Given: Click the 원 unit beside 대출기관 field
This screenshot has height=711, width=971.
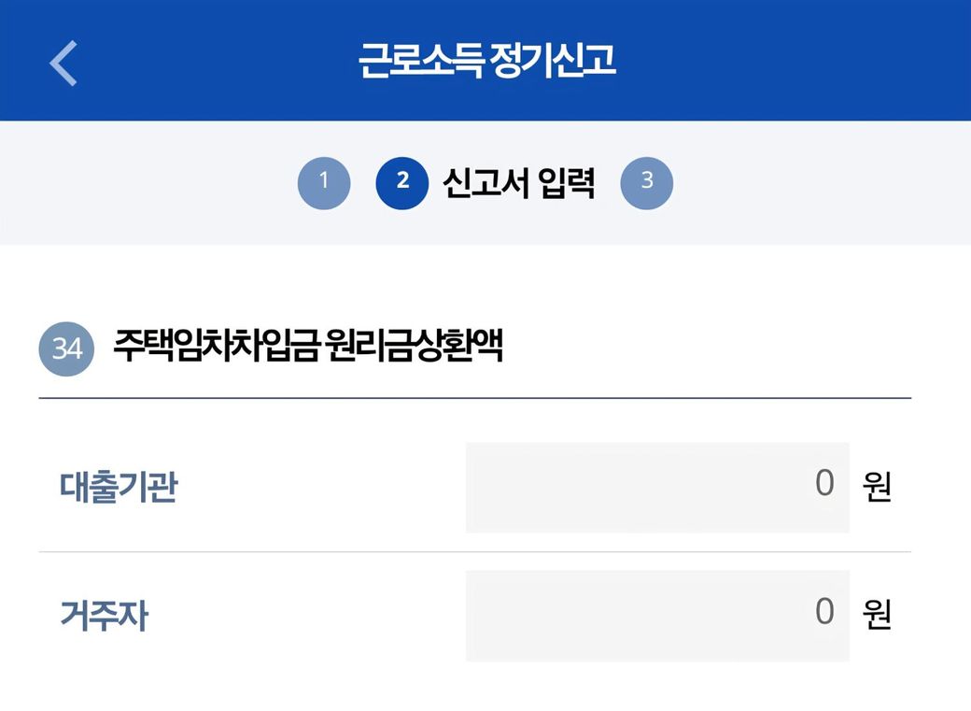Looking at the screenshot, I should tap(878, 488).
